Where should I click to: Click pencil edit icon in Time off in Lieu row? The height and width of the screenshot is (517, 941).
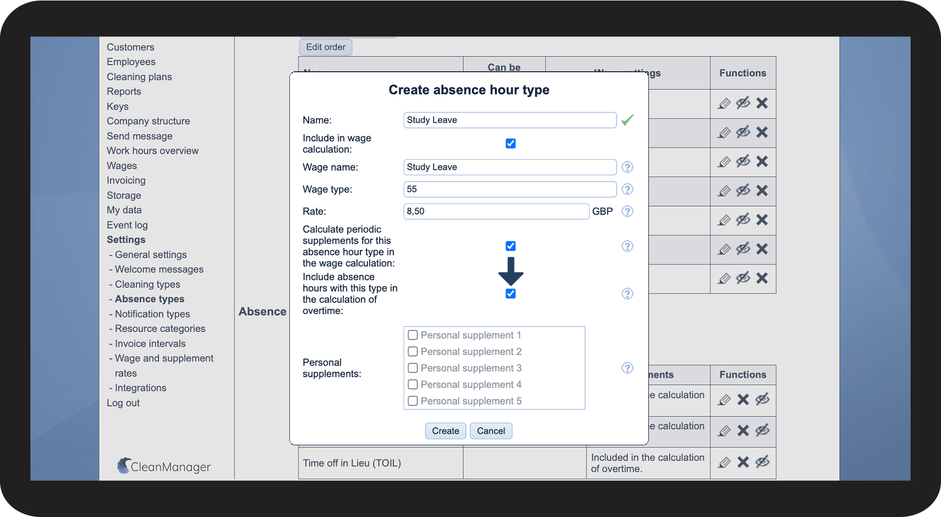pos(724,462)
